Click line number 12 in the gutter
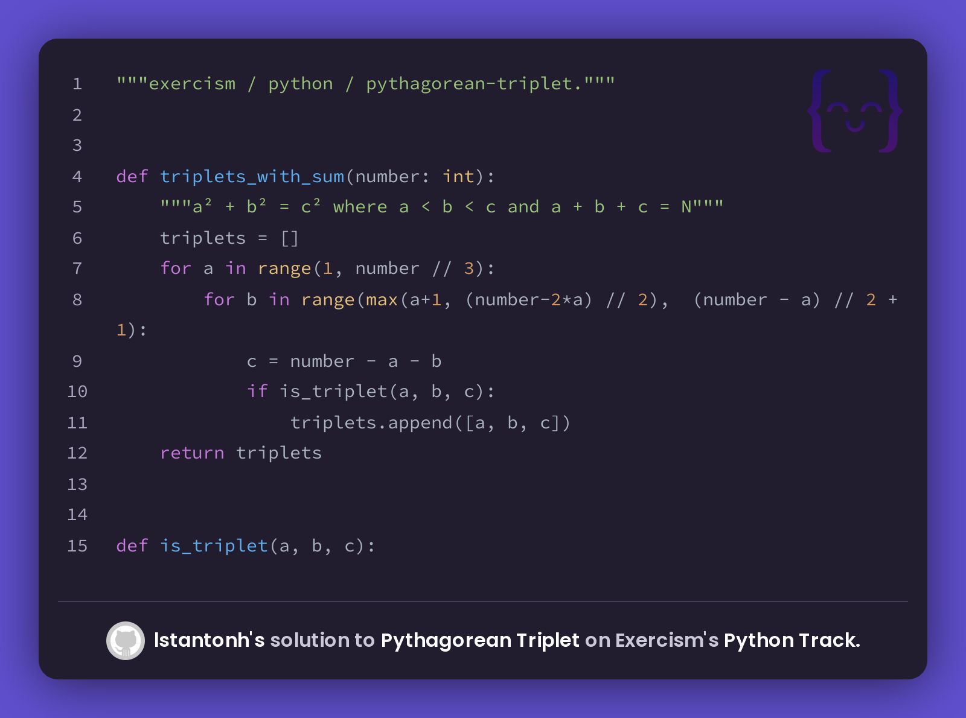 pos(77,453)
